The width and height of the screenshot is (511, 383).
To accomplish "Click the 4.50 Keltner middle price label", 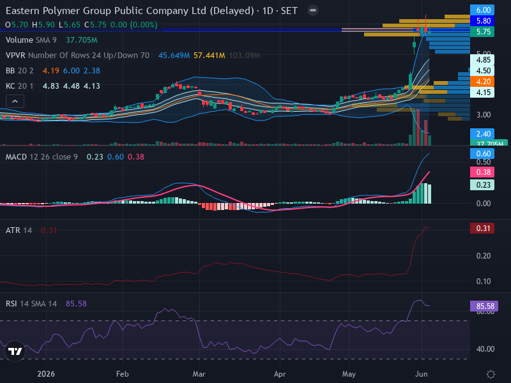I will pyautogui.click(x=482, y=71).
